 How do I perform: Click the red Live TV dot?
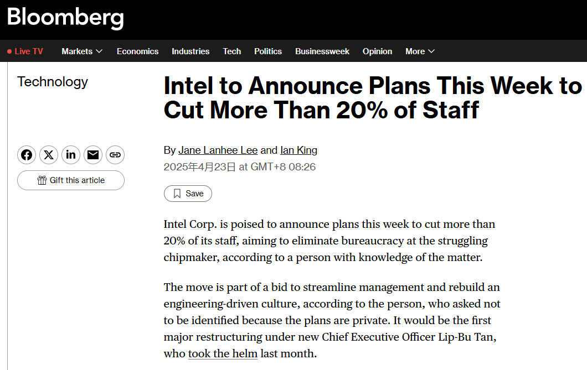point(9,51)
